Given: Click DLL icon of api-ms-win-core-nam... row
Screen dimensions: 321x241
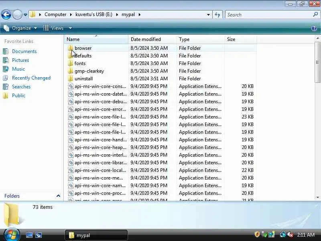Looking at the screenshot, I should coord(71,186).
